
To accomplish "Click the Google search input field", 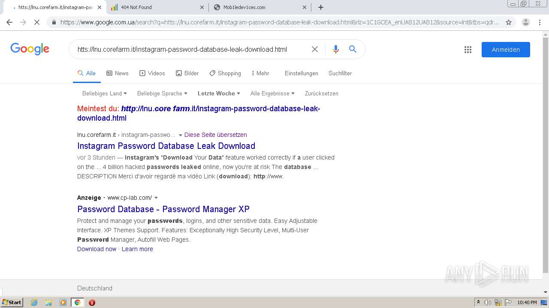I will tap(191, 49).
